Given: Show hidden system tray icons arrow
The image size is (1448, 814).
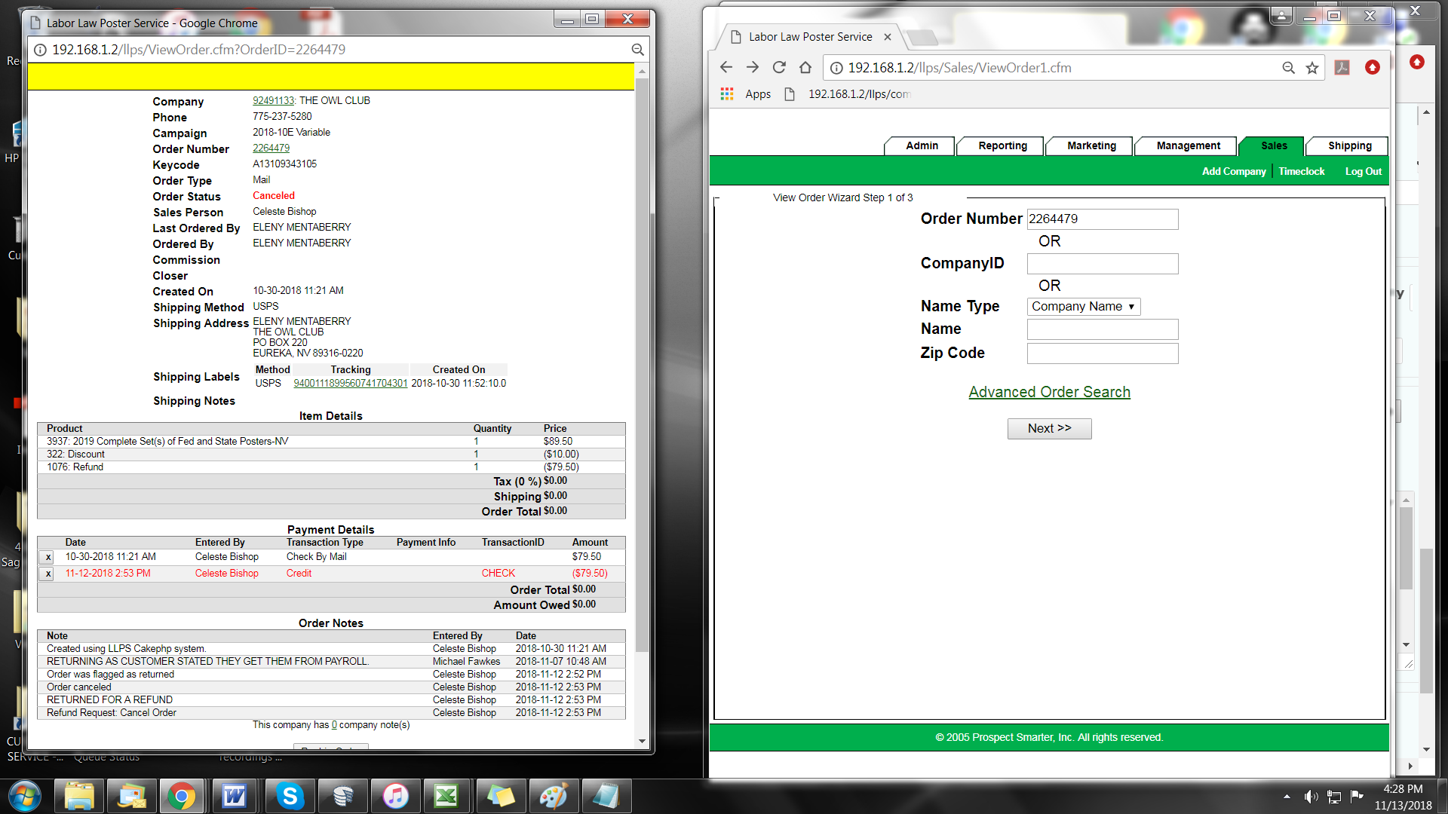Looking at the screenshot, I should [1287, 797].
